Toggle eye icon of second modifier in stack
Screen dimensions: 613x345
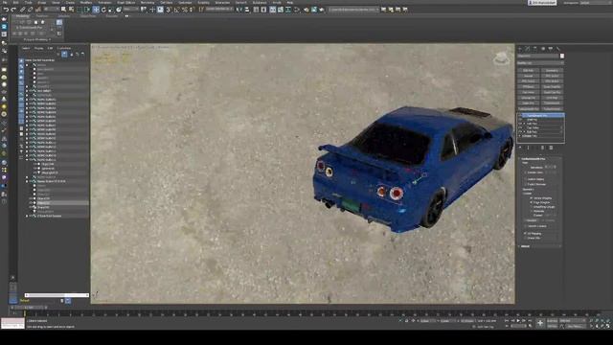click(x=520, y=119)
